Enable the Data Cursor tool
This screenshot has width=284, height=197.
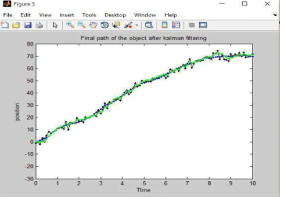pyautogui.click(x=116, y=25)
